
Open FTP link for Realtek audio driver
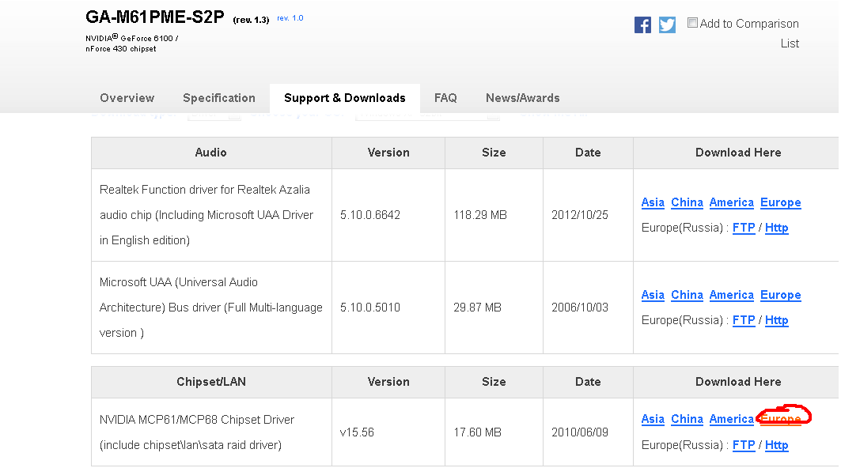[744, 228]
